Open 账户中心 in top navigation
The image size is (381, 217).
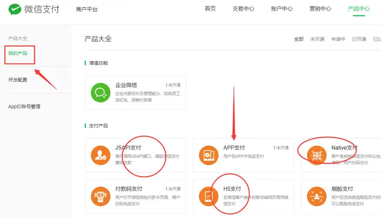[282, 9]
